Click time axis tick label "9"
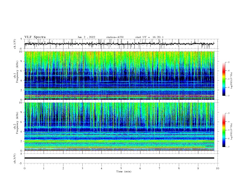Screen dimensions: 245x189 tap(198, 168)
